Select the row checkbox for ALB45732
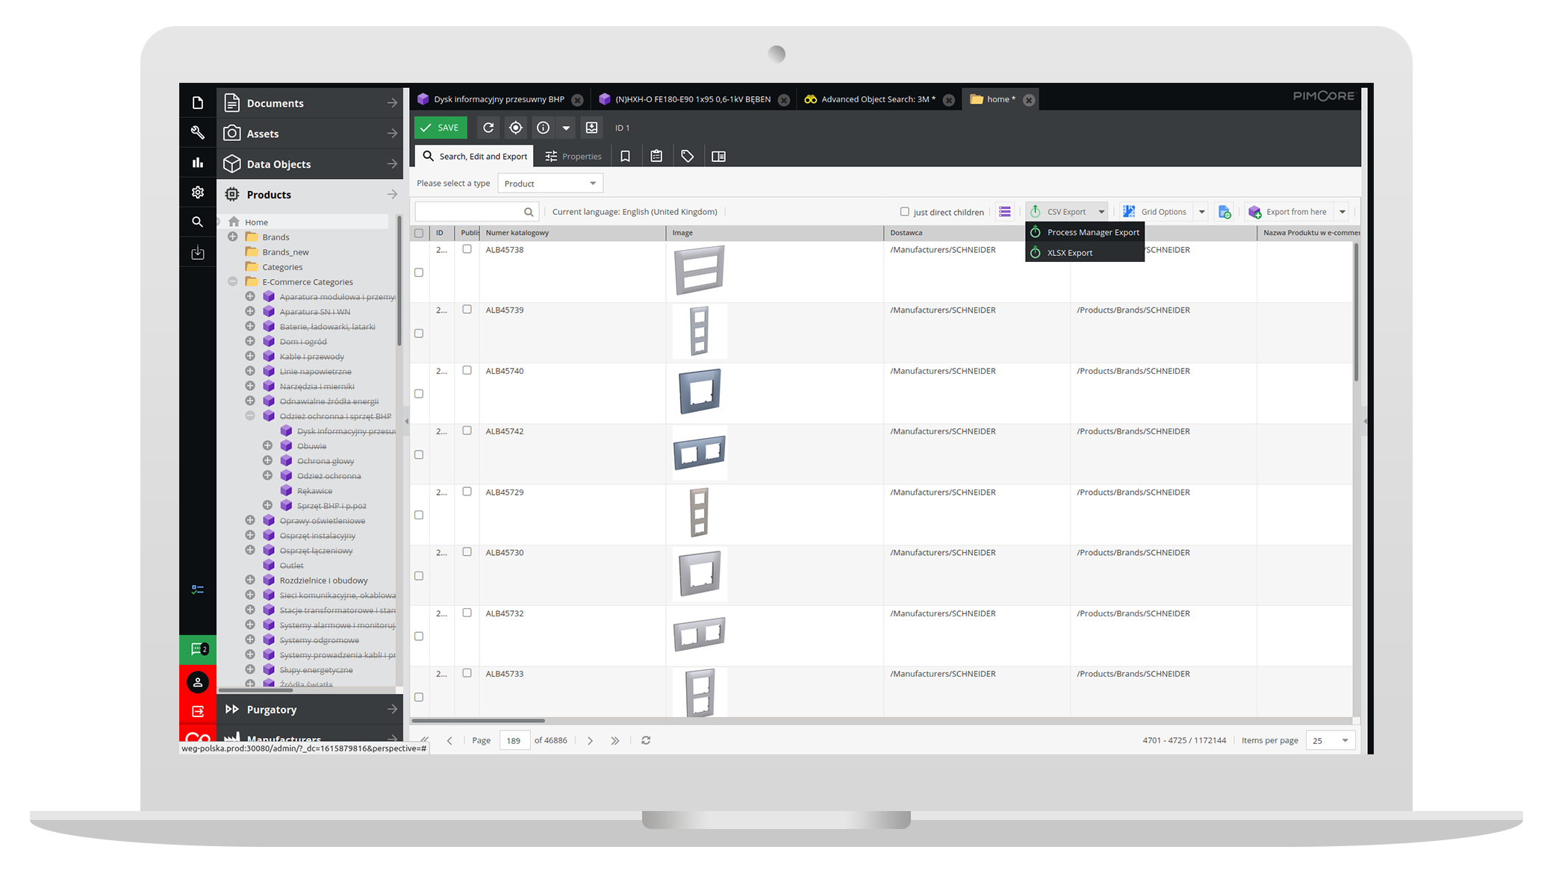1553x873 pixels. tap(419, 636)
